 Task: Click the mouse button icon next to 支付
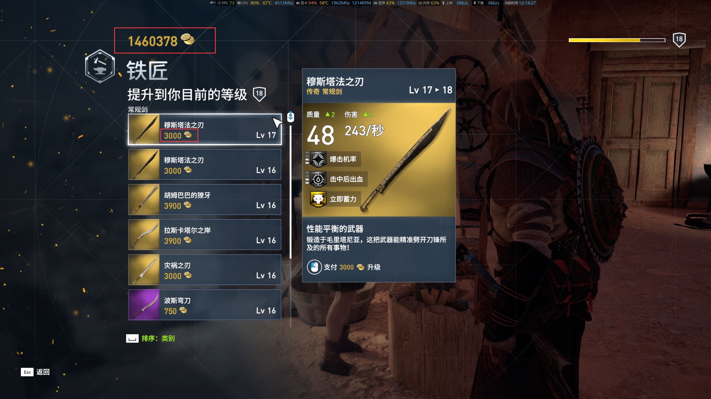[314, 267]
